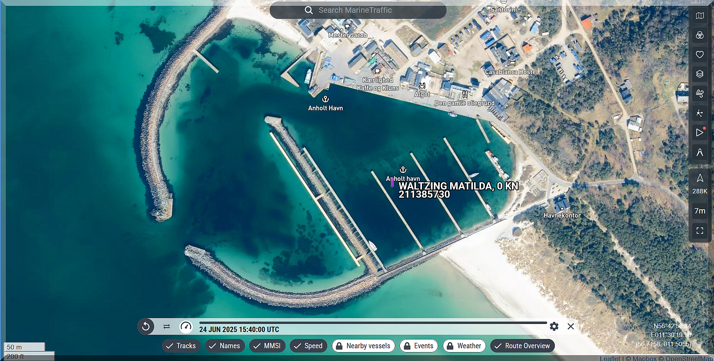Viewport: 714px width, 361px height.
Task: Toggle the Route Overview chip
Action: tap(522, 346)
